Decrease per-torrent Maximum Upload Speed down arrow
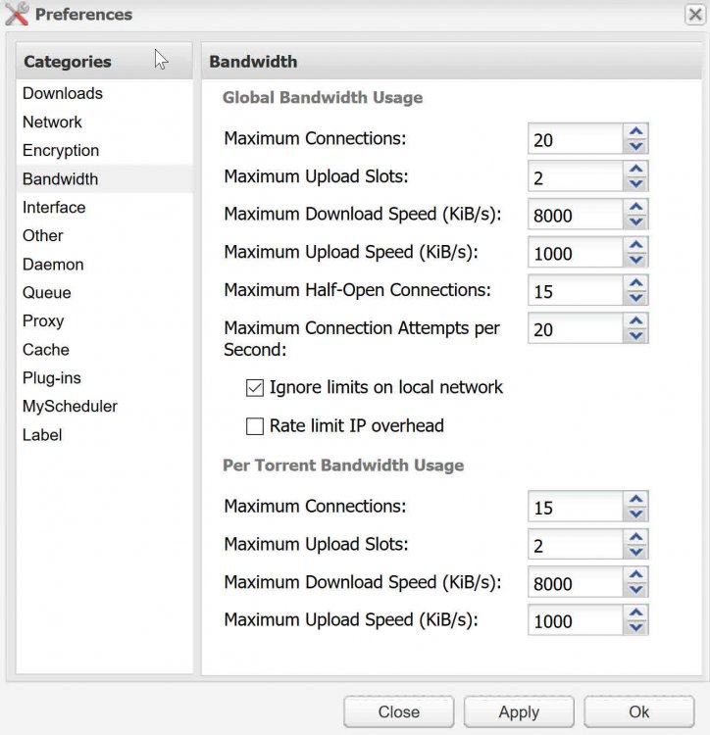 pos(635,627)
